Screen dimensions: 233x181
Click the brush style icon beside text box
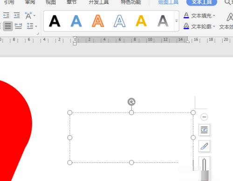click(x=204, y=146)
